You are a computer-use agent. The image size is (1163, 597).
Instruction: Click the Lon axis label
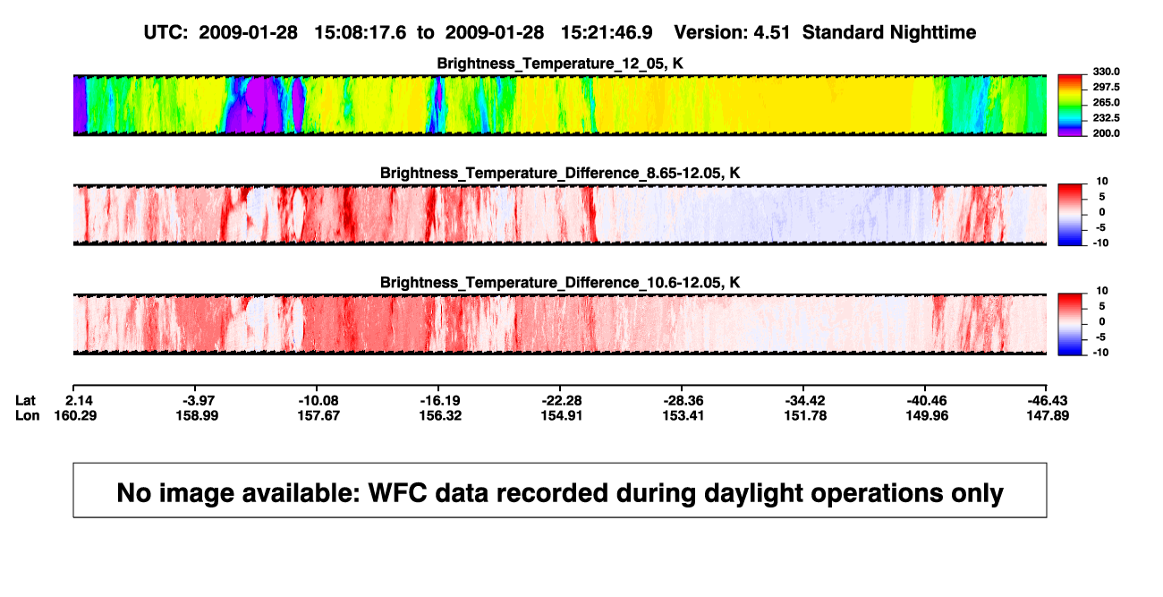pos(28,415)
